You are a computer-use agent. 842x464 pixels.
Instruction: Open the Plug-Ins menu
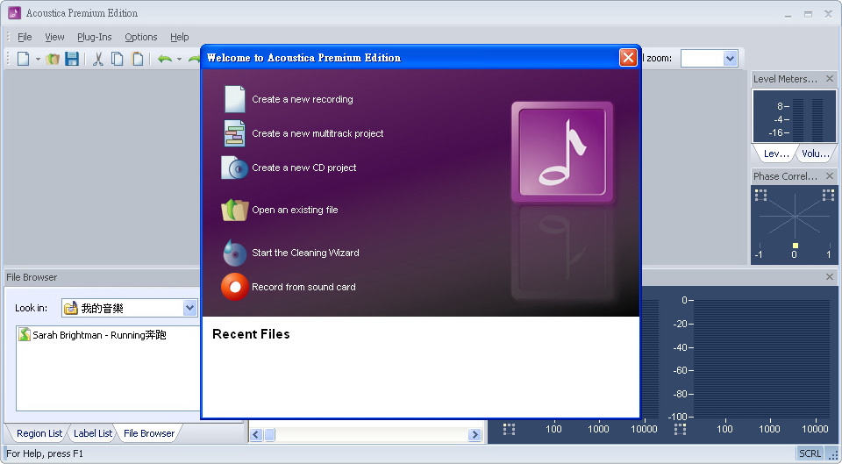pos(94,37)
